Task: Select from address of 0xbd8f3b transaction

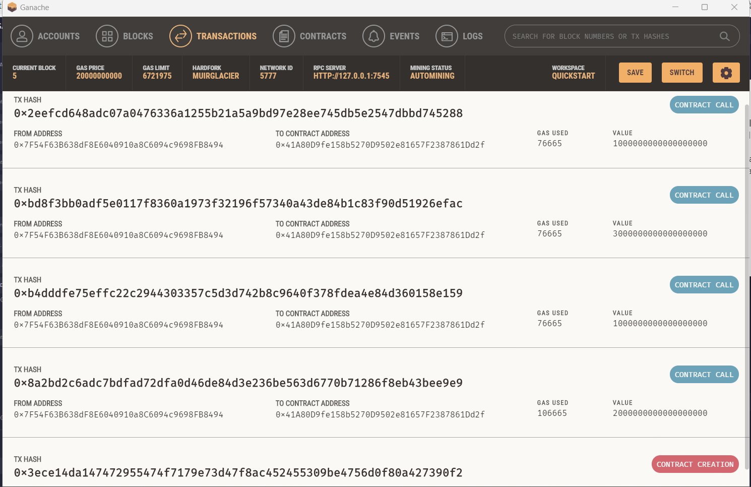Action: pyautogui.click(x=118, y=235)
